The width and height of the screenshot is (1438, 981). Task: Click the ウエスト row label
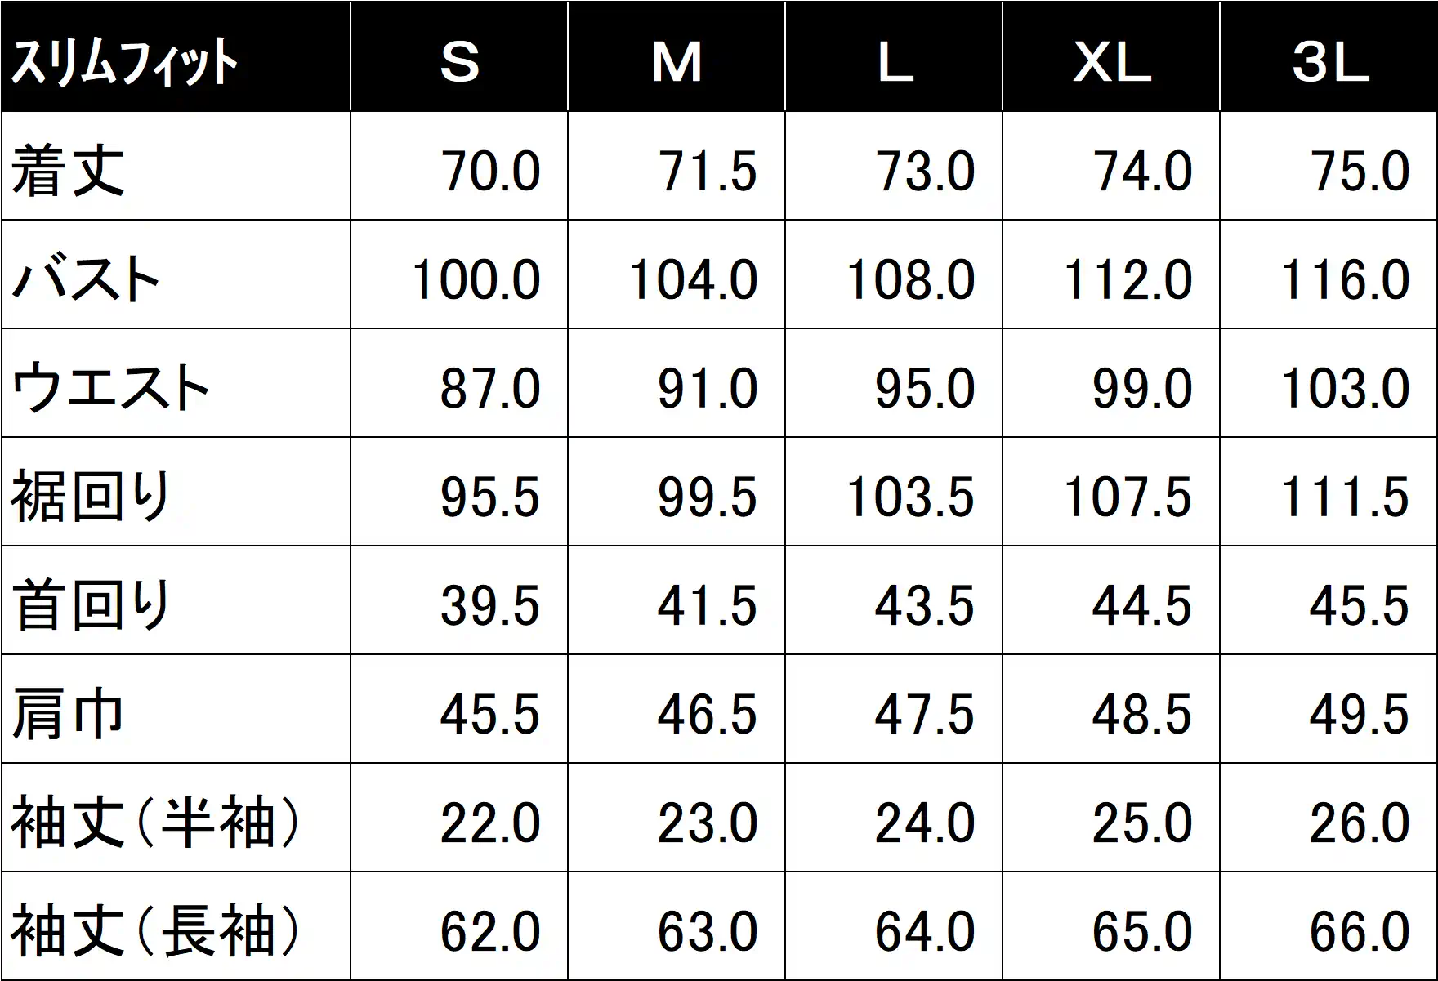point(176,383)
